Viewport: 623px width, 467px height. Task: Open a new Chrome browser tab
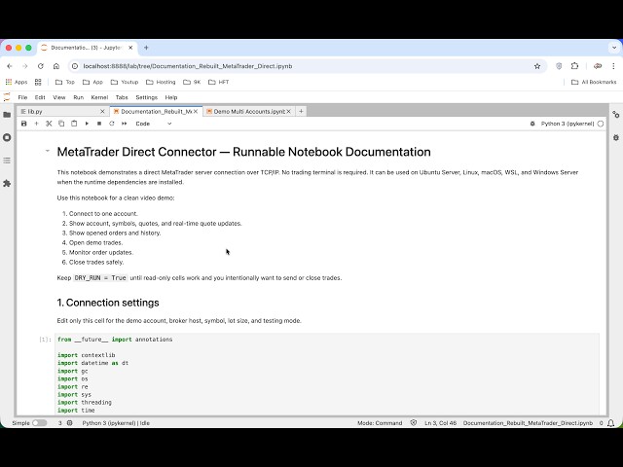coord(146,48)
